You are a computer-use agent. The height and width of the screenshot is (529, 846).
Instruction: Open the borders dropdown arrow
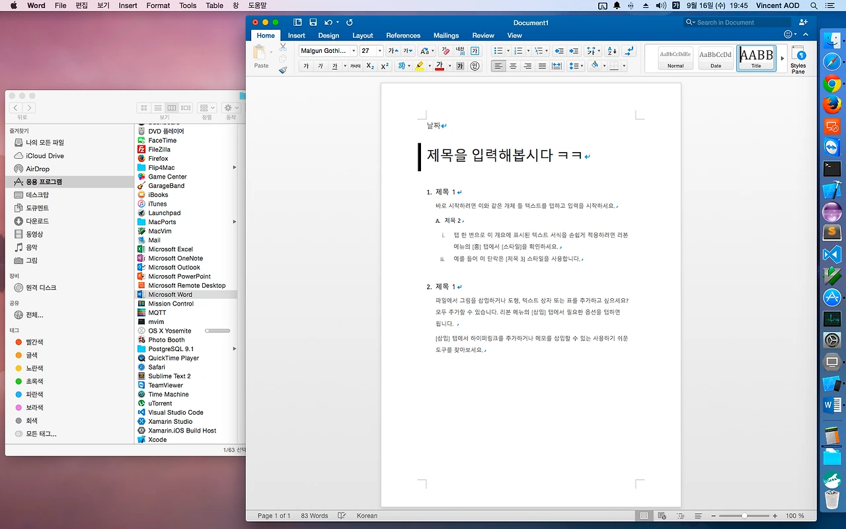623,66
